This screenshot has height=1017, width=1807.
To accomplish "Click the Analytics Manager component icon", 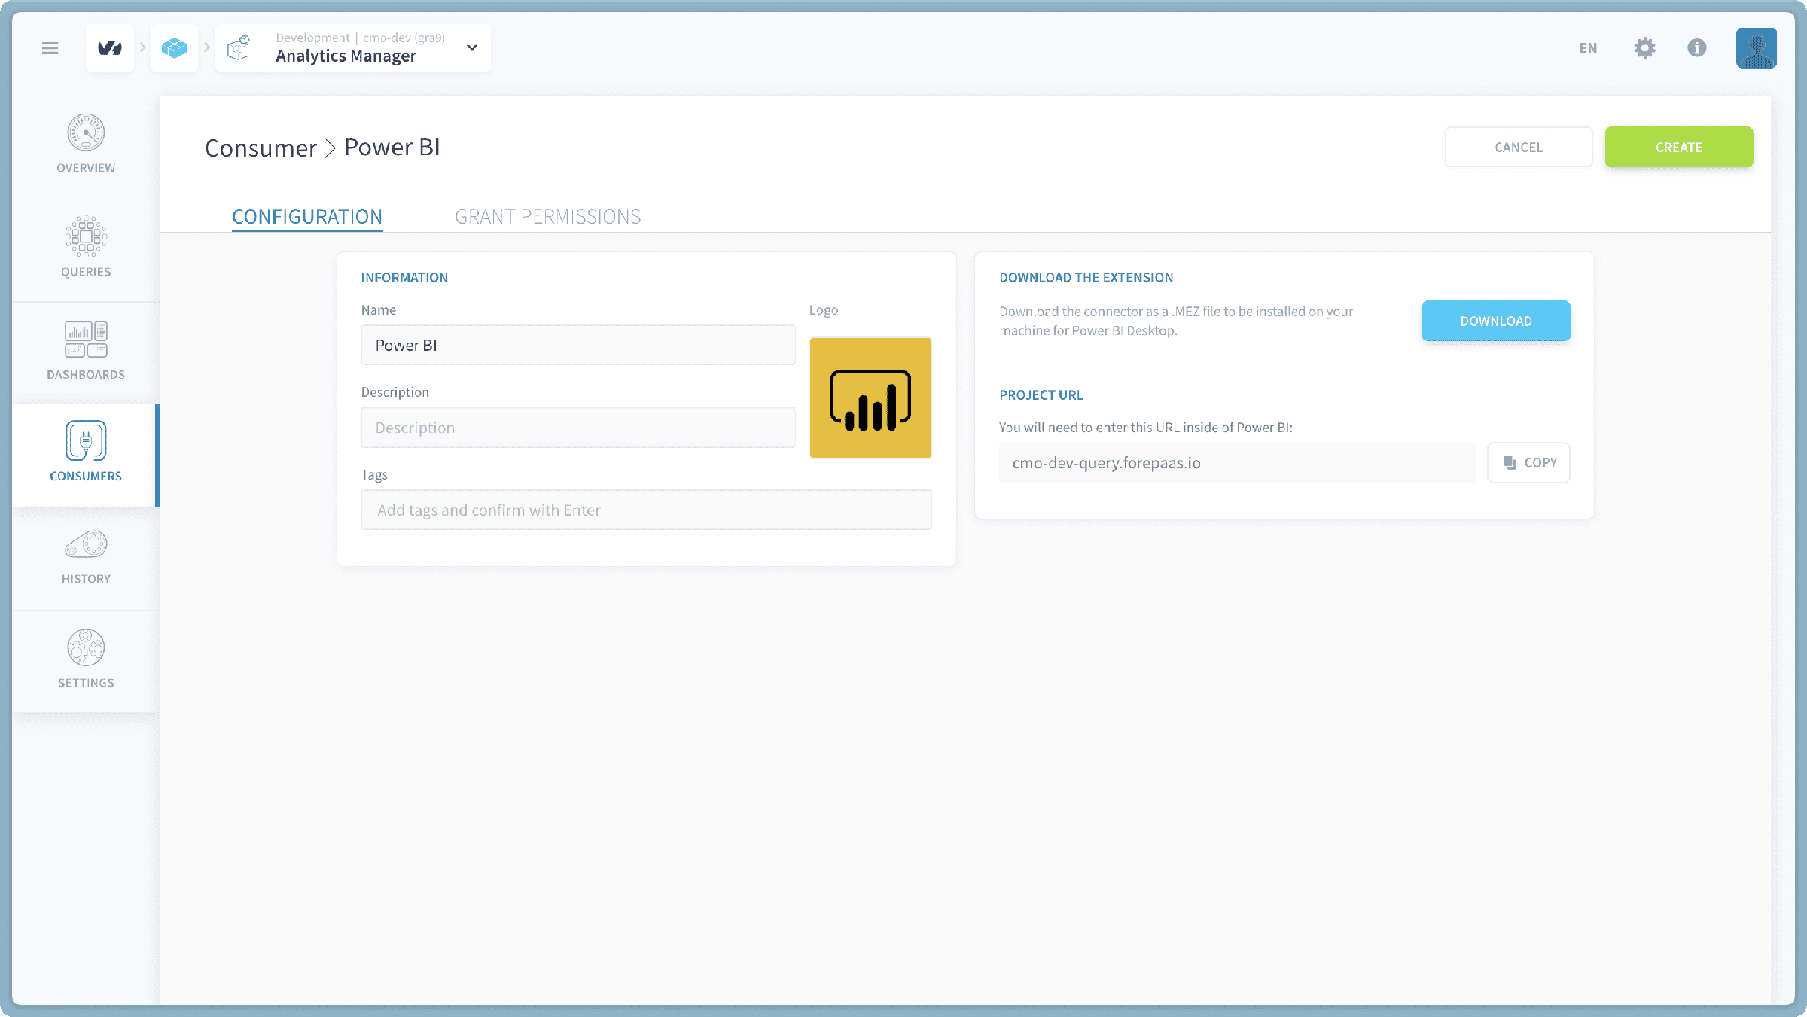I will (239, 48).
